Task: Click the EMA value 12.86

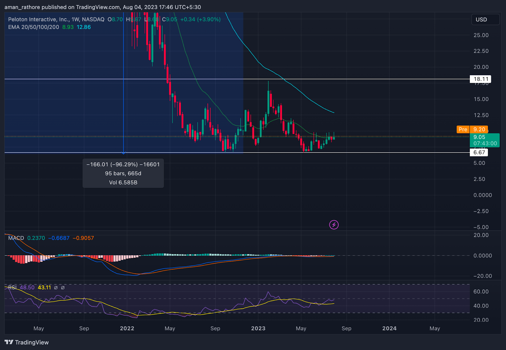Action: [84, 27]
